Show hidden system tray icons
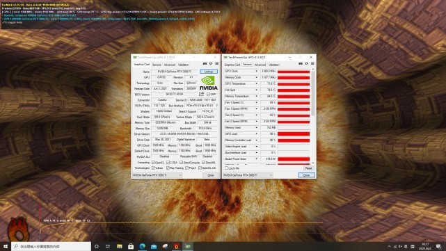The width and height of the screenshot is (446, 251). (389, 246)
